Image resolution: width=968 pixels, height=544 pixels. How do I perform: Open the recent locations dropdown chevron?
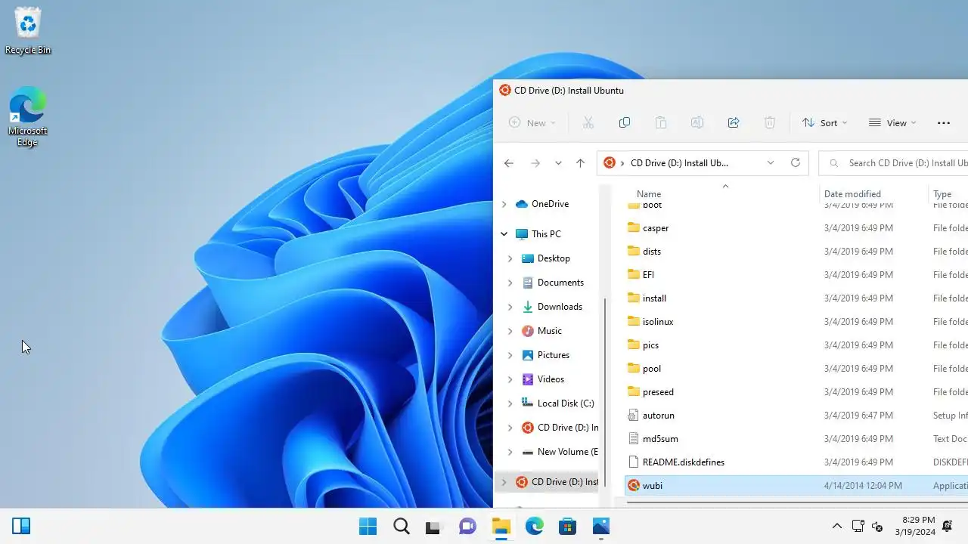[x=558, y=163]
